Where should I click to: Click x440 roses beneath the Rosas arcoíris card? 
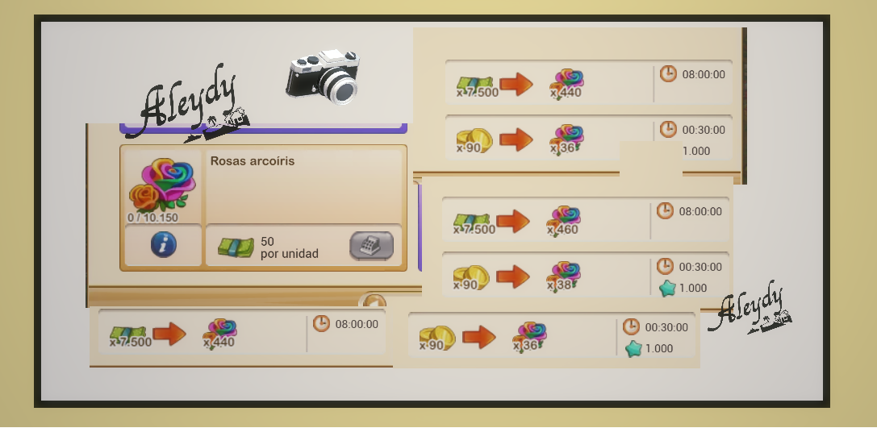(x=219, y=335)
